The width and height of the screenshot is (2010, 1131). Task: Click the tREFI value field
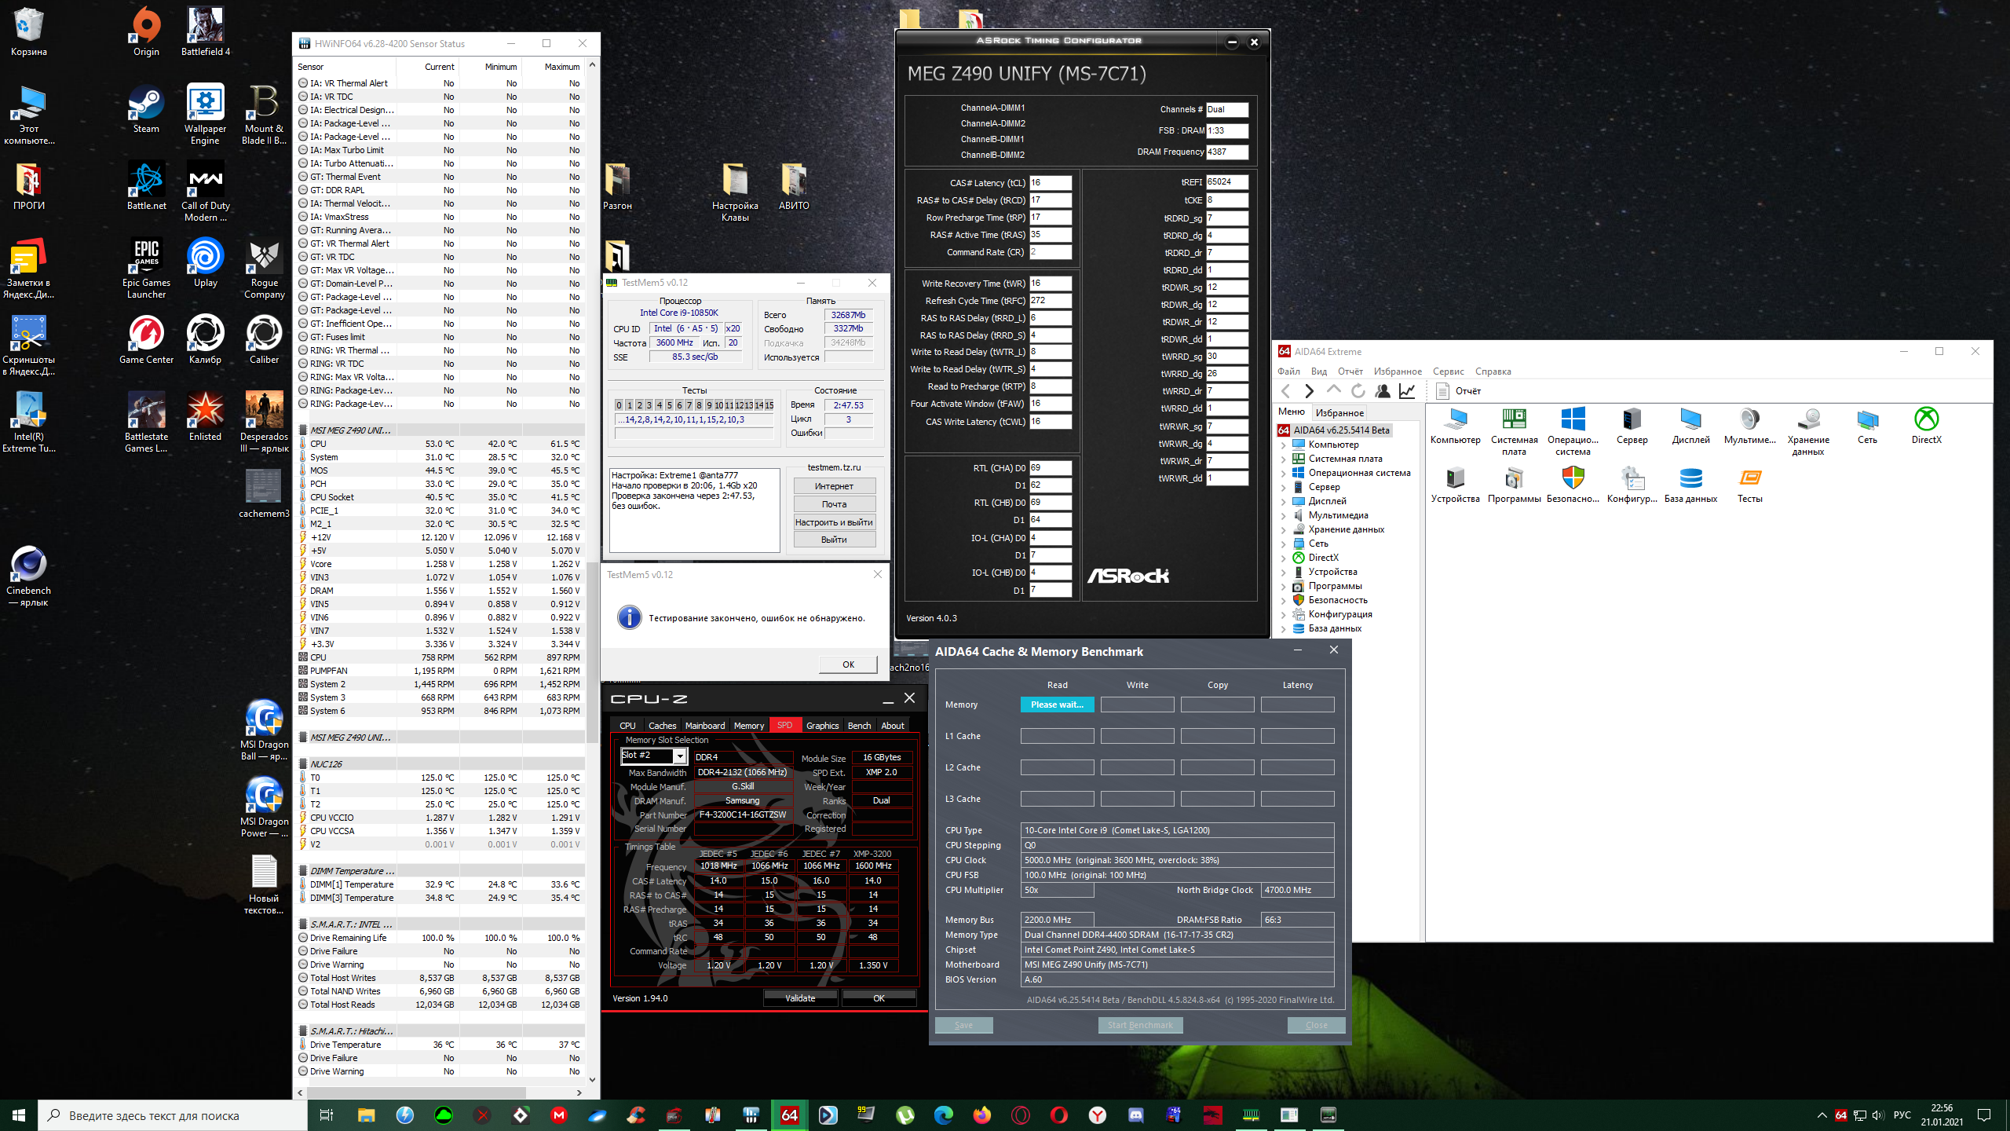pos(1226,182)
